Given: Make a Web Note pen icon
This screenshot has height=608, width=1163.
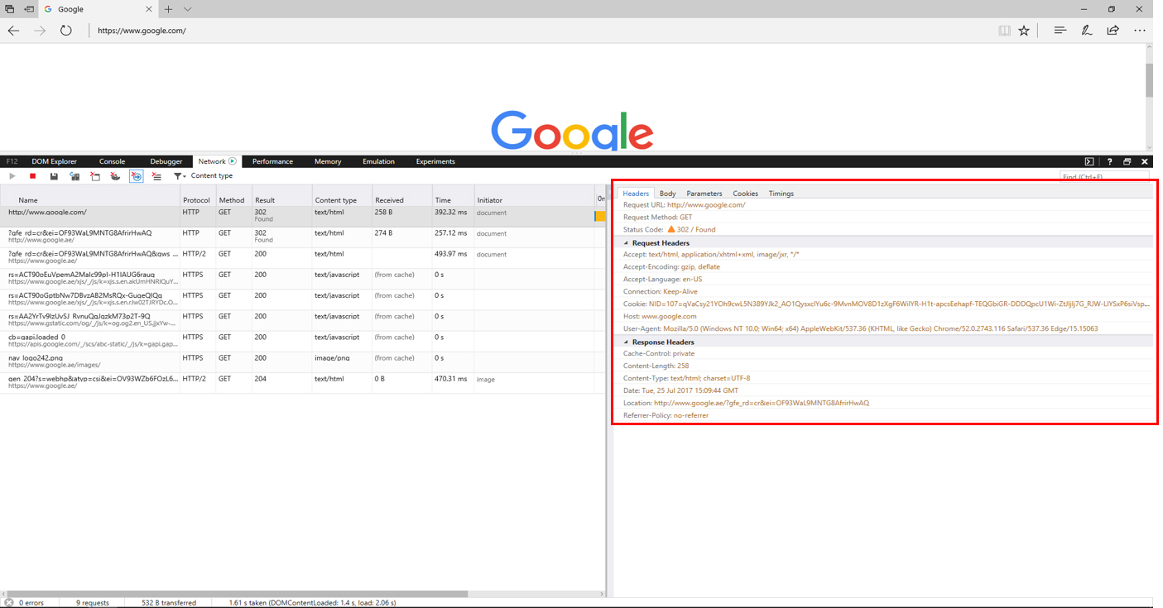Looking at the screenshot, I should pyautogui.click(x=1087, y=31).
